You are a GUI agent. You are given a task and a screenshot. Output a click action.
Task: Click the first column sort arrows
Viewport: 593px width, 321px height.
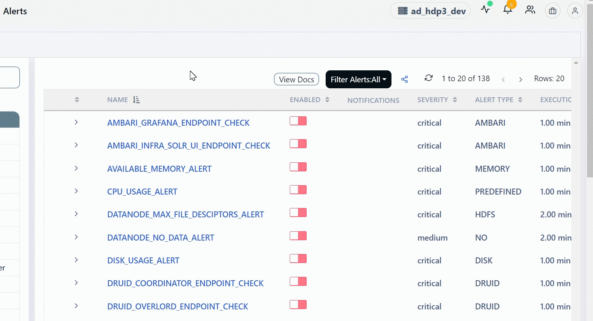click(77, 100)
